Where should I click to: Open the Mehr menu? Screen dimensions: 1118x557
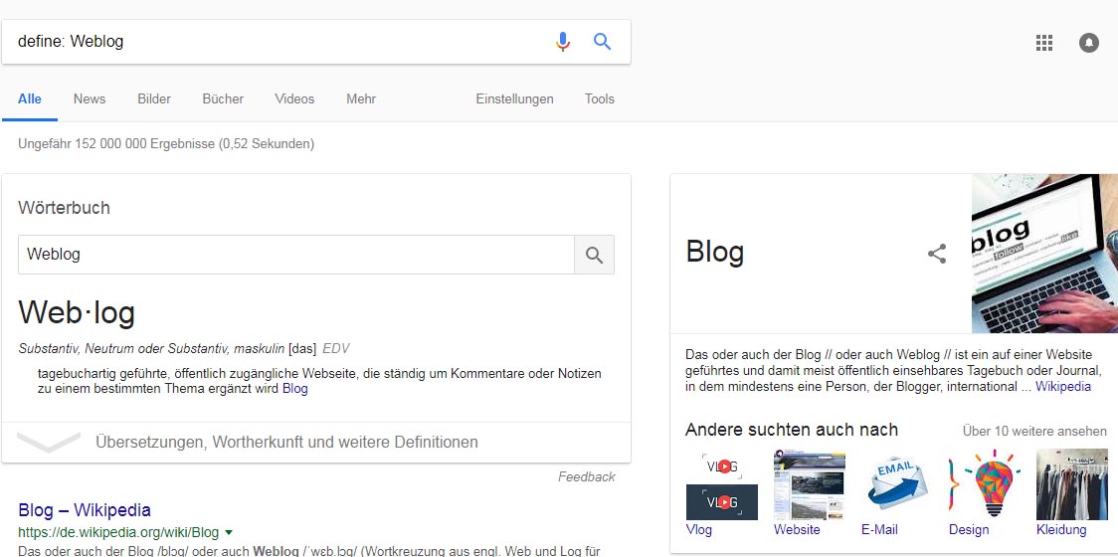[x=361, y=99]
